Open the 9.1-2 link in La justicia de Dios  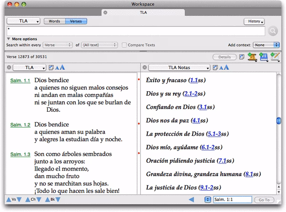tap(207, 188)
